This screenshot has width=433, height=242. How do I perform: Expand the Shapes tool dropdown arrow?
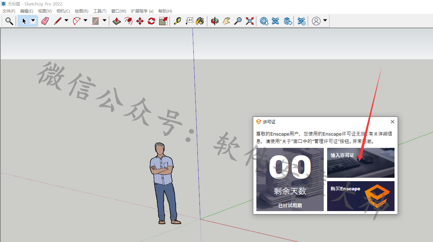click(x=104, y=21)
